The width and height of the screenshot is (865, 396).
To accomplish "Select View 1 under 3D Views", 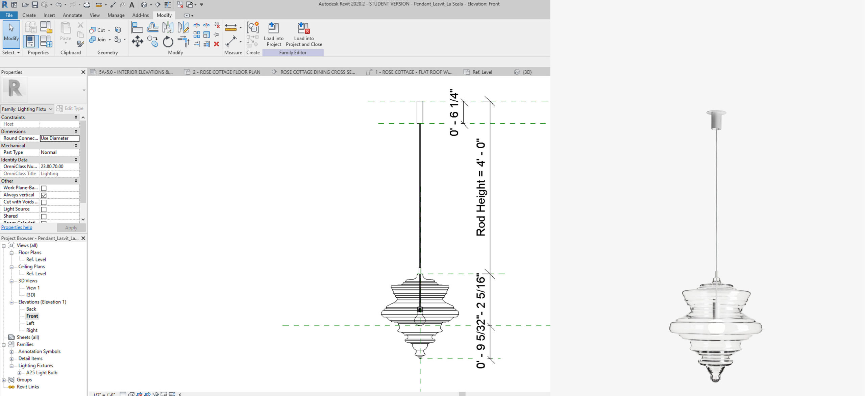I will click(33, 288).
